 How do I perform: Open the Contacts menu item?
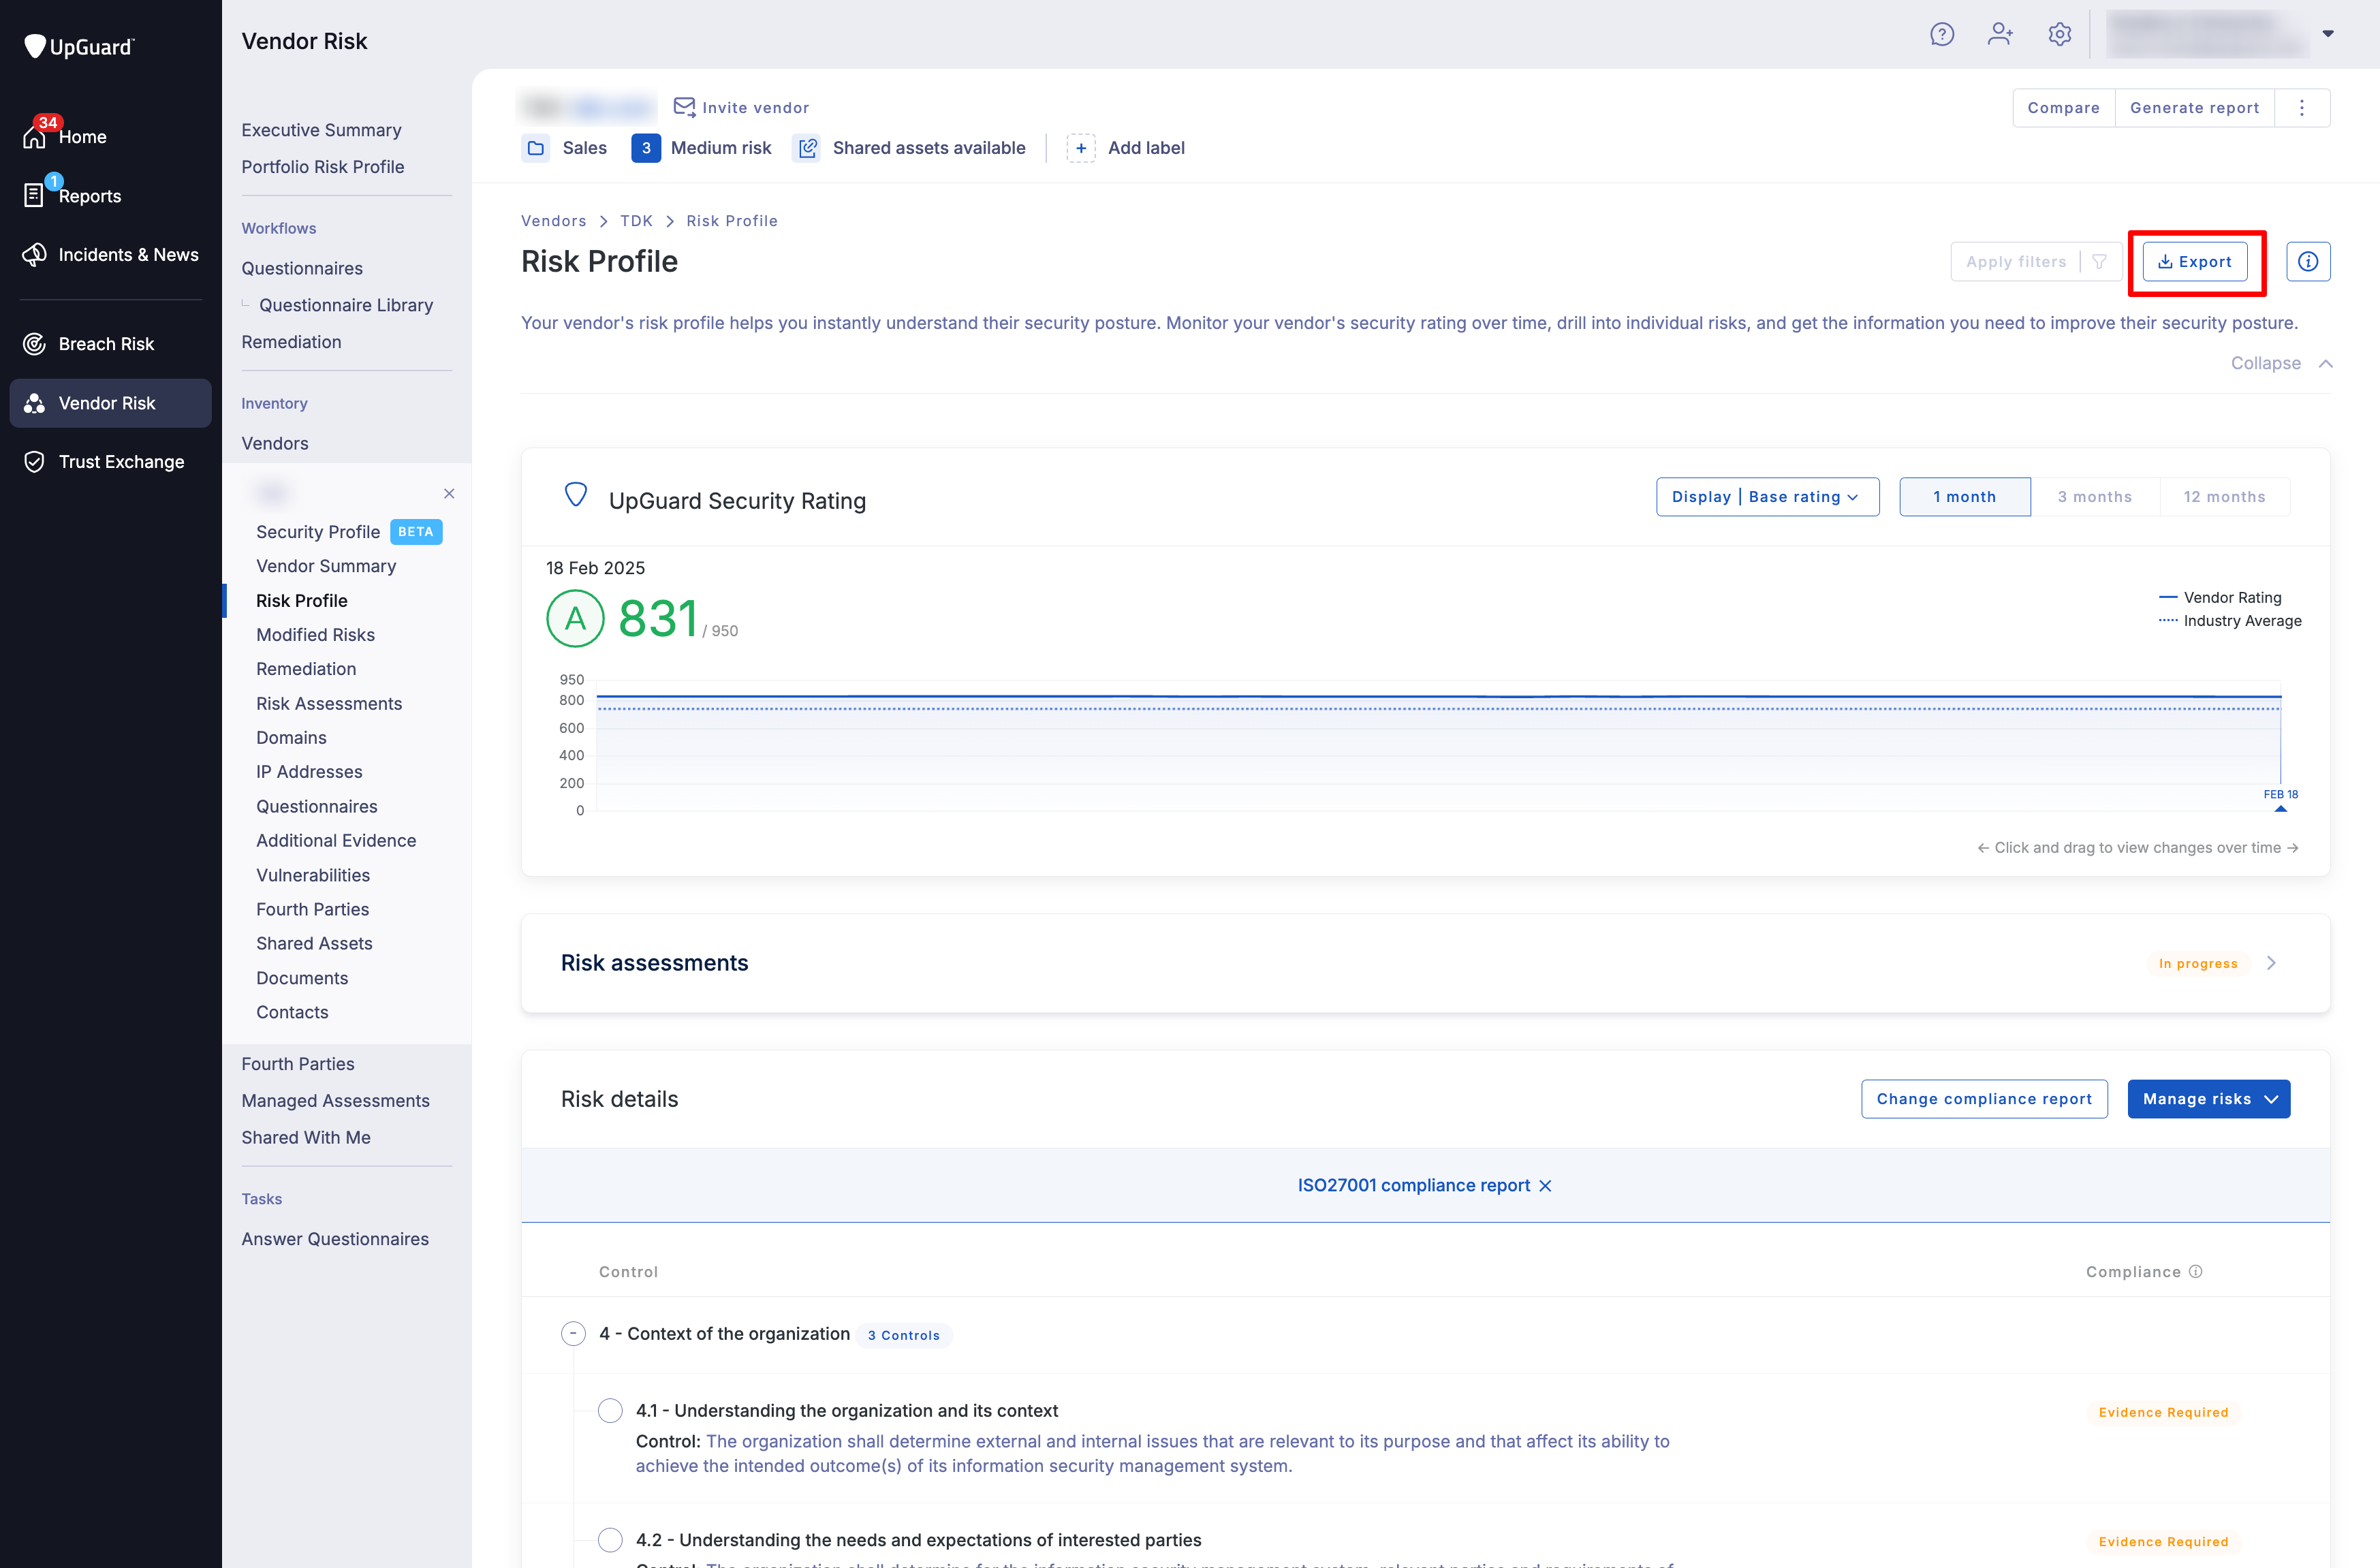pos(292,1012)
